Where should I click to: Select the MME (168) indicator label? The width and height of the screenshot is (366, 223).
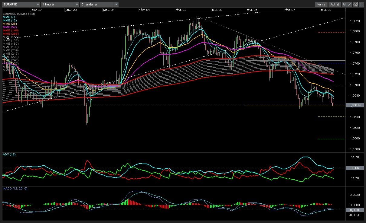click(x=10, y=40)
